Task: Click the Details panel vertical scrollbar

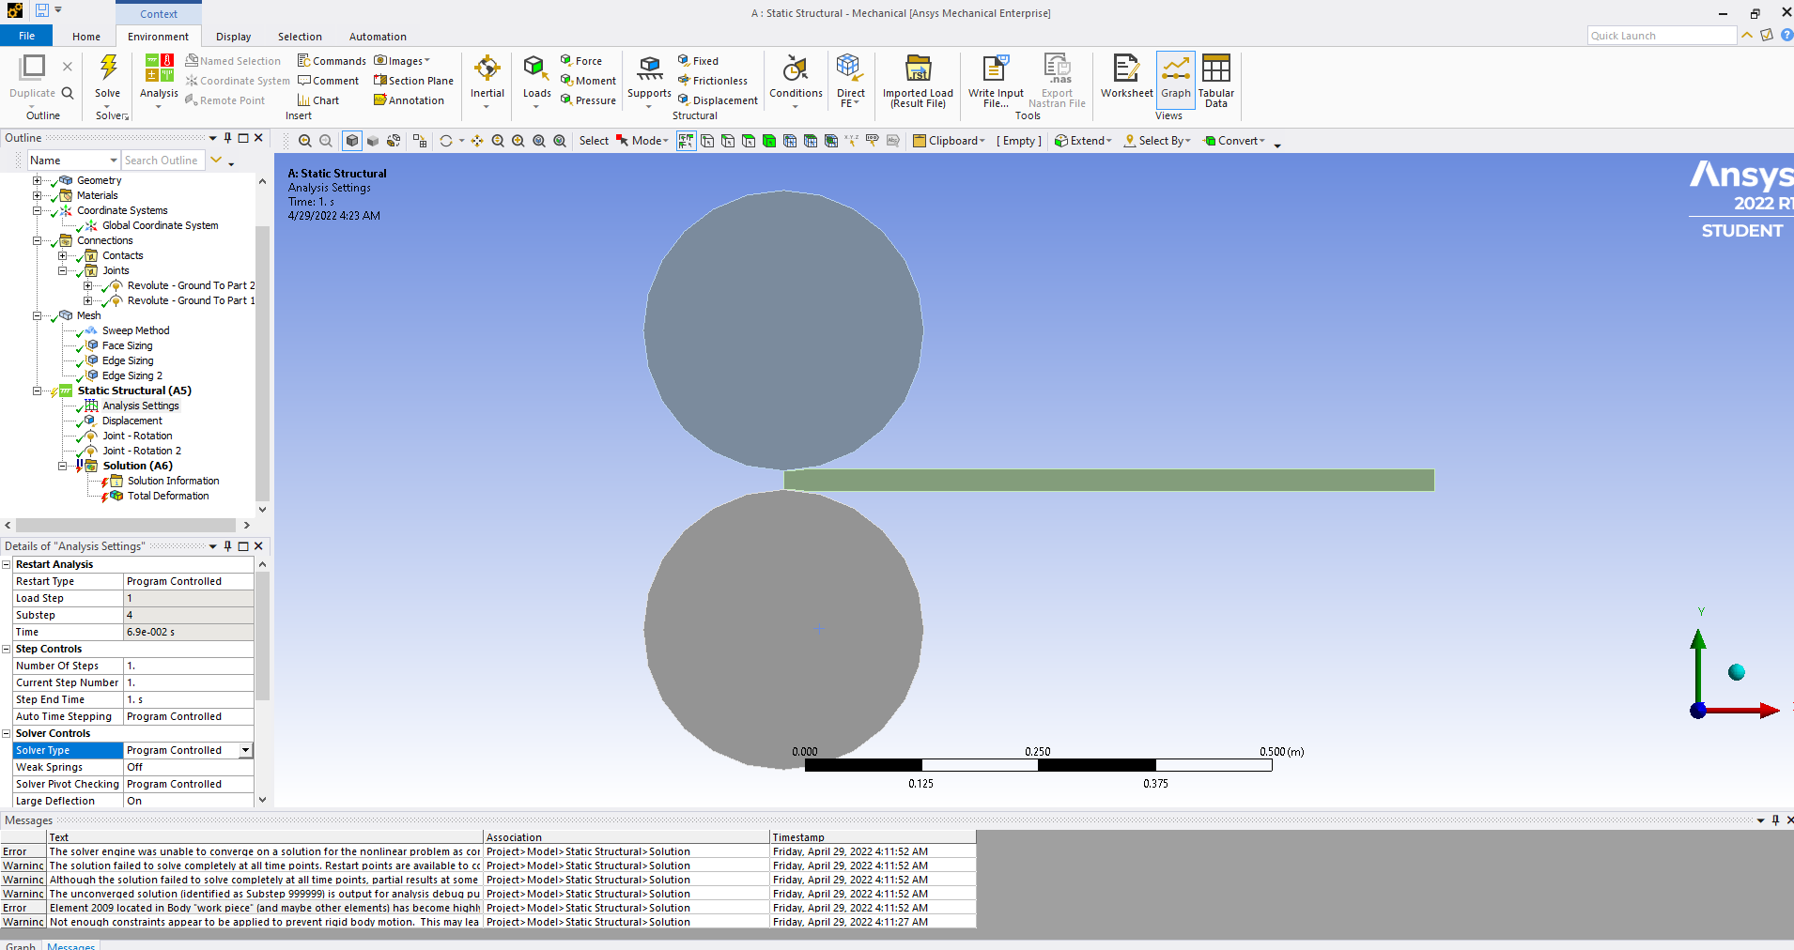Action: [262, 636]
